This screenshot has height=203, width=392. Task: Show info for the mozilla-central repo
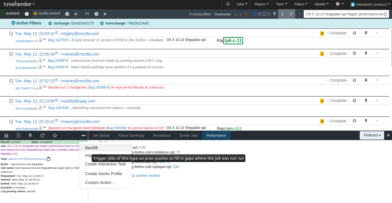[x=67, y=14]
